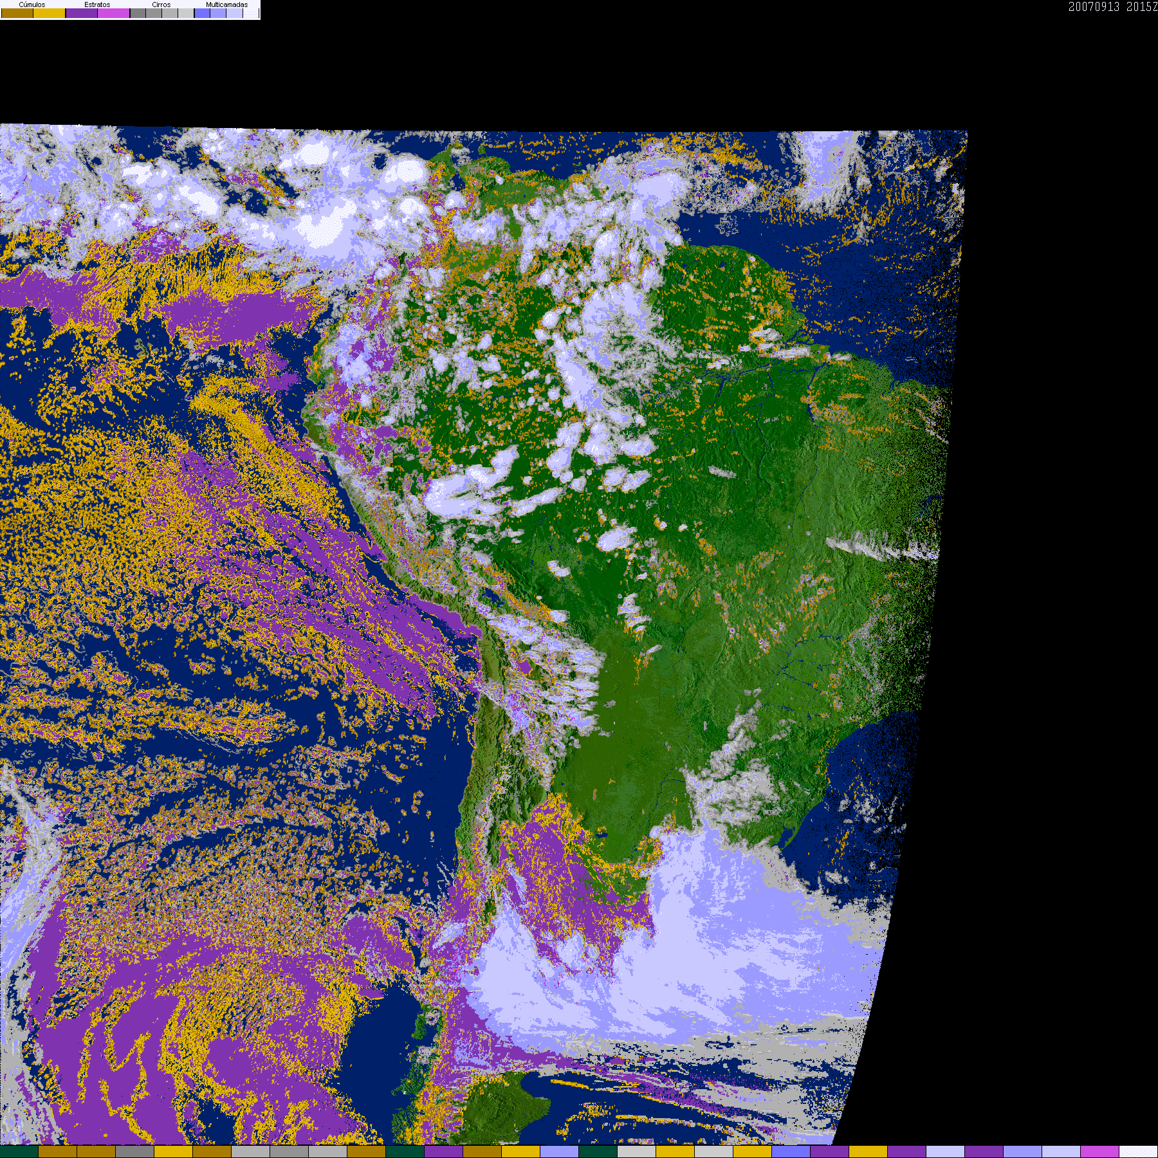
Task: Select the darkest blue Multicamadas legend swatch
Action: (x=202, y=14)
